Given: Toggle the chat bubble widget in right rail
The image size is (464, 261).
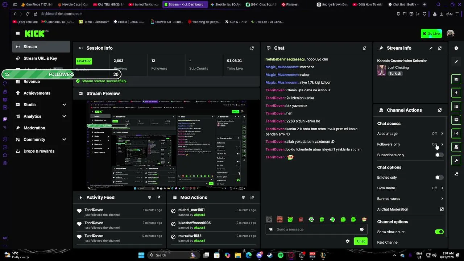Looking at the screenshot, I should click(x=456, y=120).
